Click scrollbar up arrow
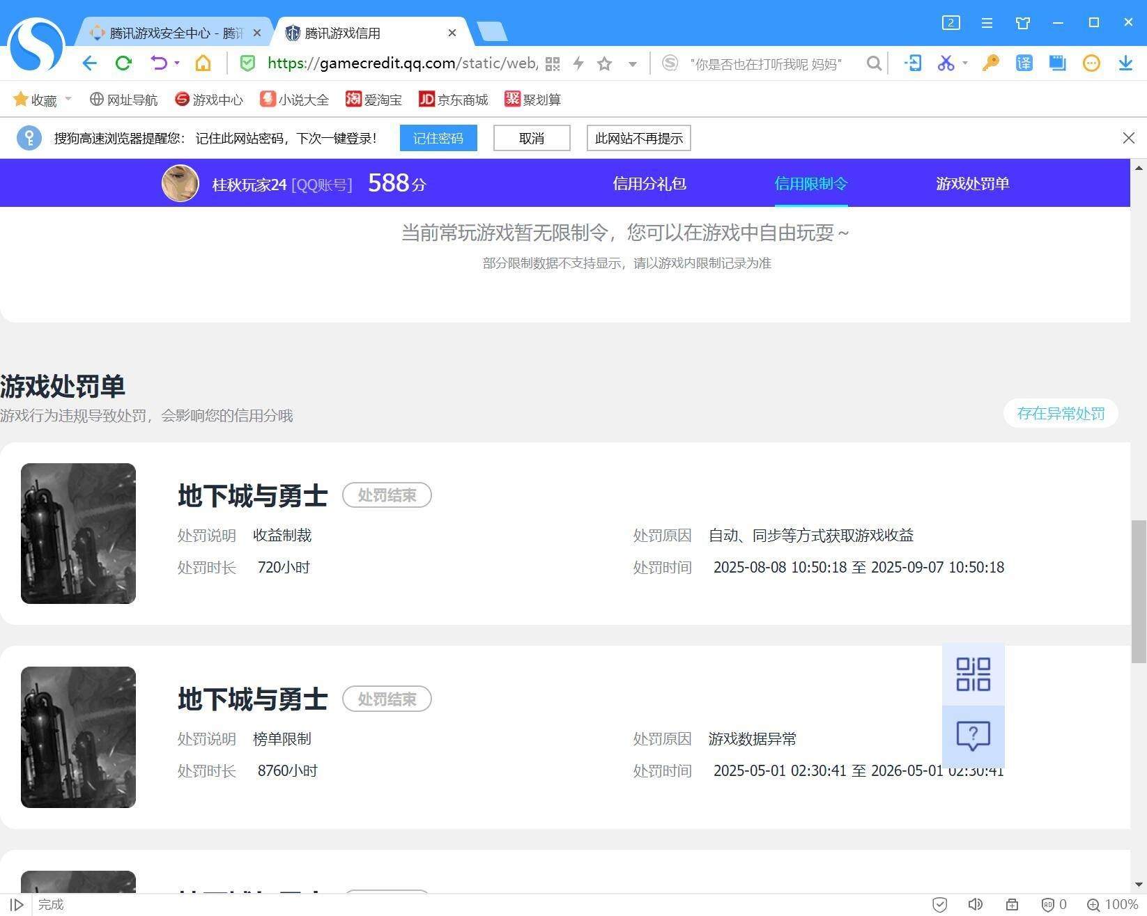 tap(1139, 168)
